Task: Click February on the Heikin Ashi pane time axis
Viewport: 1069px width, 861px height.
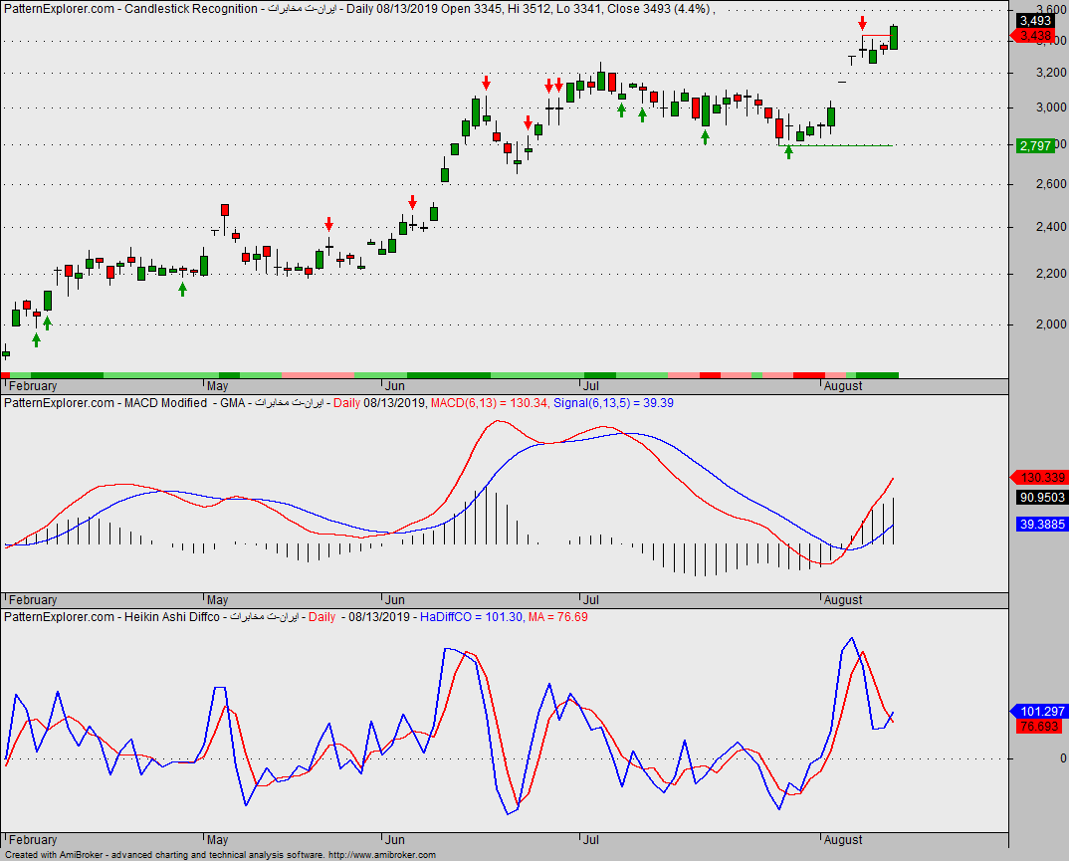Action: pos(33,840)
